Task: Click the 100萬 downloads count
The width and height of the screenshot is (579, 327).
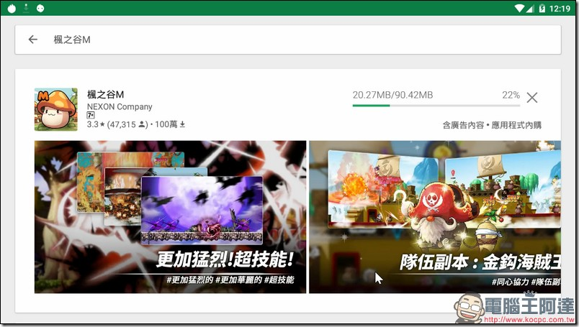Action: pos(170,124)
